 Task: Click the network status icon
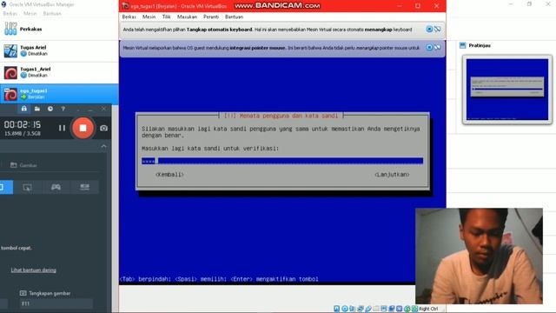(x=361, y=309)
